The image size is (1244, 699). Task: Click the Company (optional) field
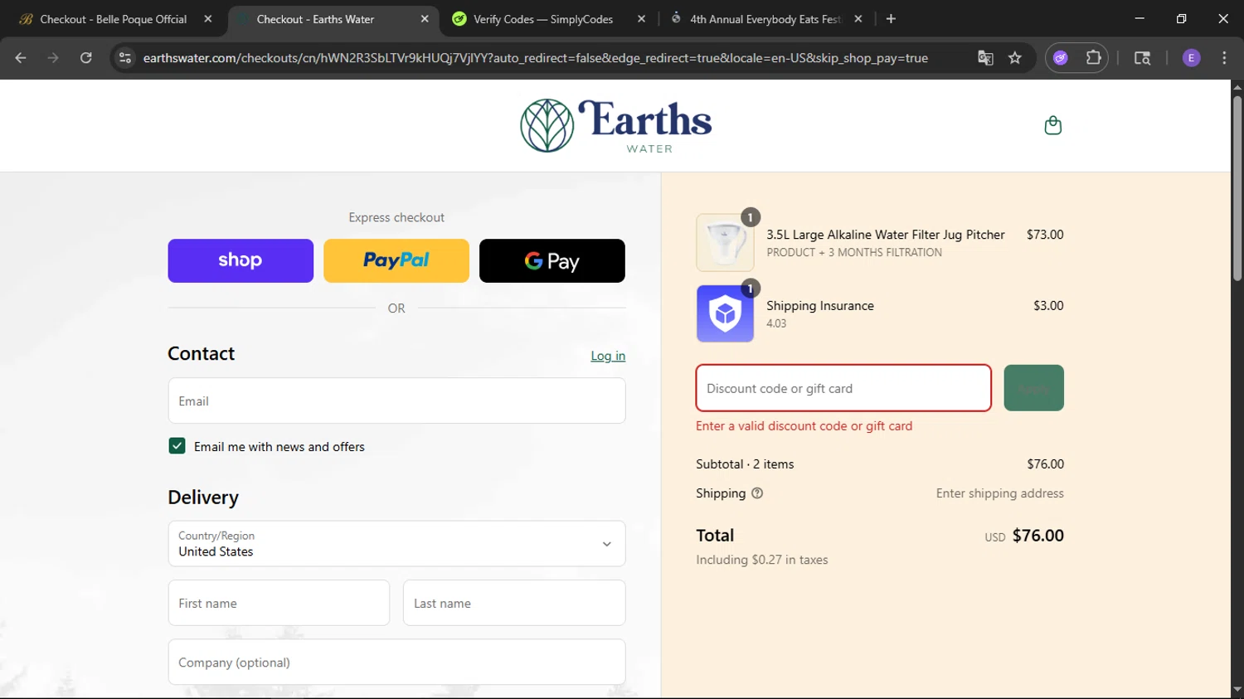(396, 662)
